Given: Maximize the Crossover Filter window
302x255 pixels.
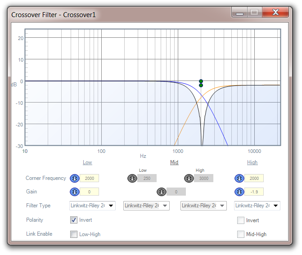Looking at the screenshot, I should [254, 13].
